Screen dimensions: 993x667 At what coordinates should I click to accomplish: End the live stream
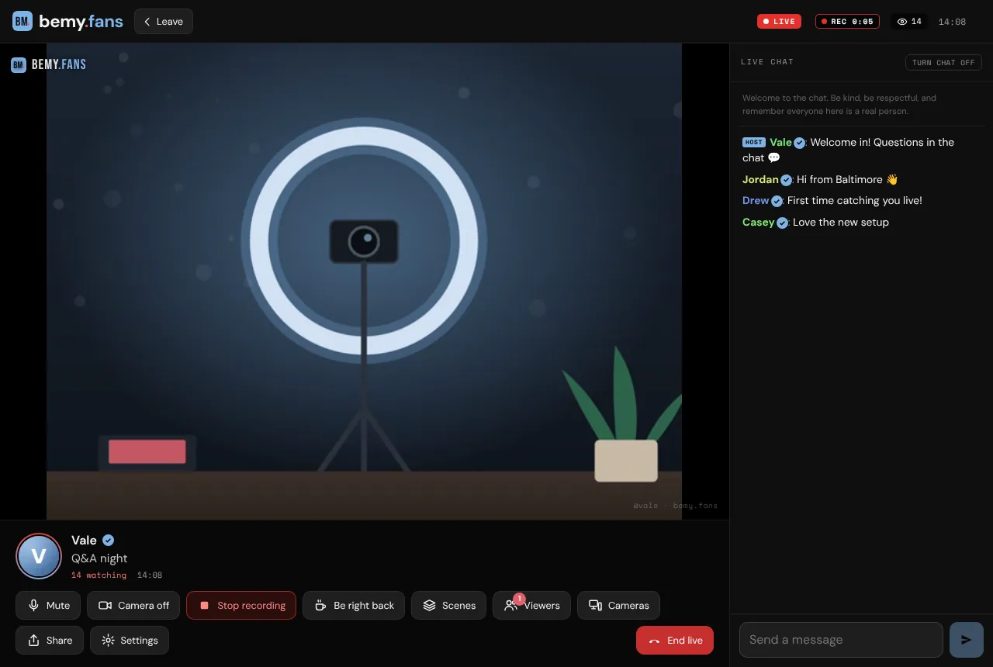click(675, 641)
